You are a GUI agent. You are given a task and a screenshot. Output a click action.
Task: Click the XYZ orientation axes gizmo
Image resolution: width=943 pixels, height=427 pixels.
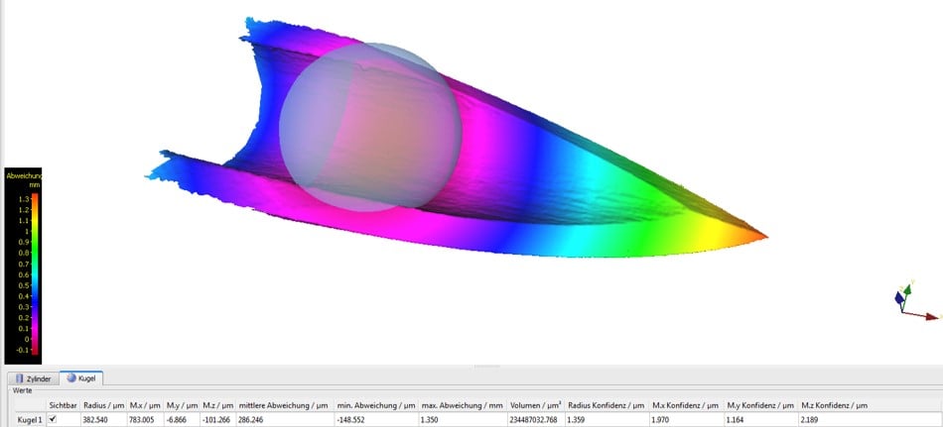(x=911, y=302)
